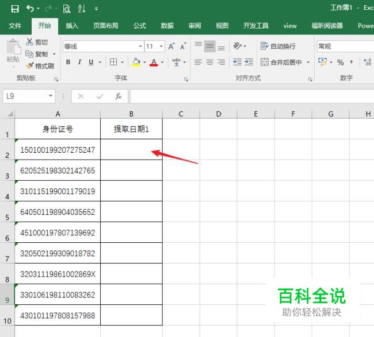The height and width of the screenshot is (337, 374).
Task: Expand merge and center options arrow
Action: coord(308,62)
